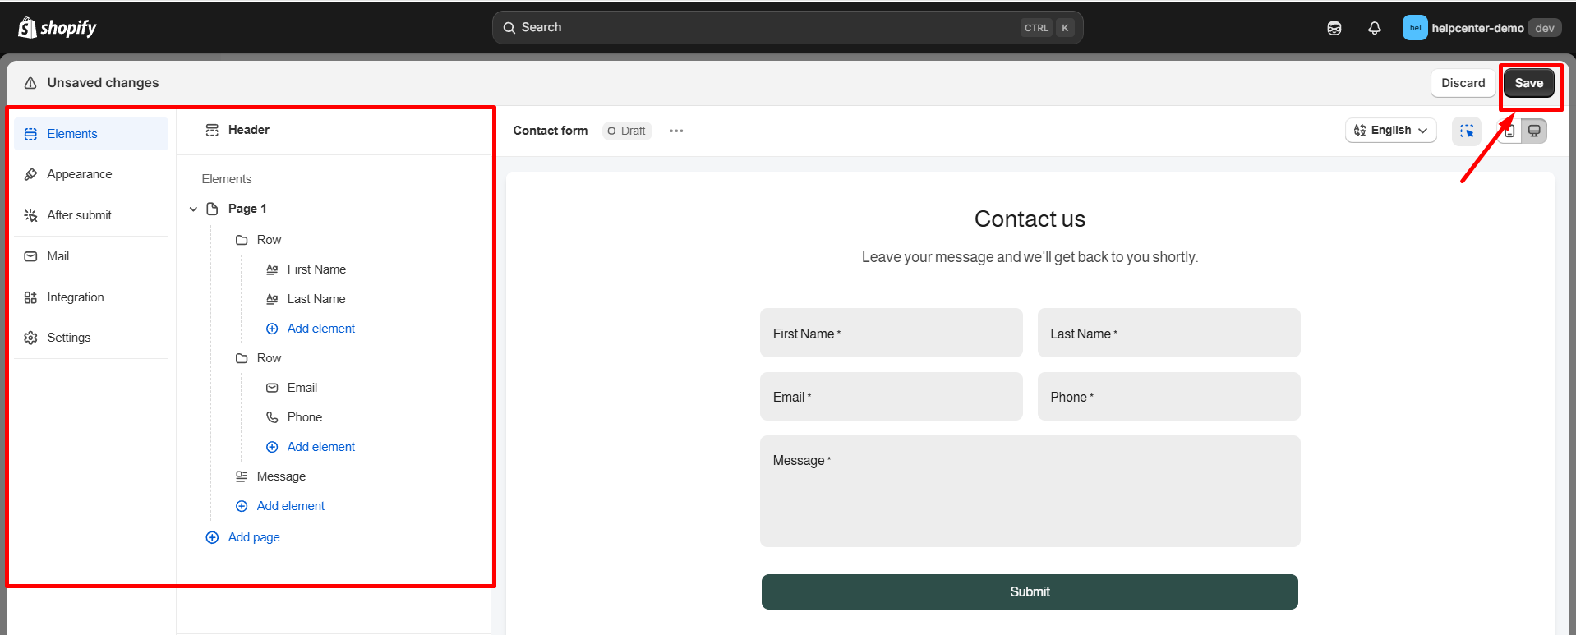Viewport: 1576px width, 635px height.
Task: Open the notifications bell
Action: [1374, 28]
